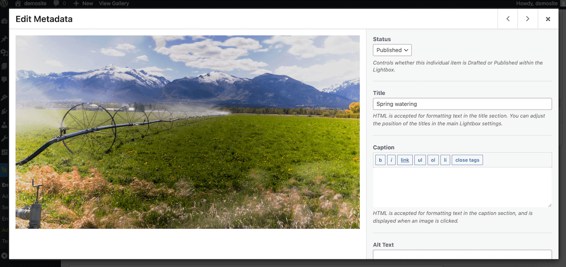Apply italic with the i button
The width and height of the screenshot is (566, 267).
(x=392, y=160)
